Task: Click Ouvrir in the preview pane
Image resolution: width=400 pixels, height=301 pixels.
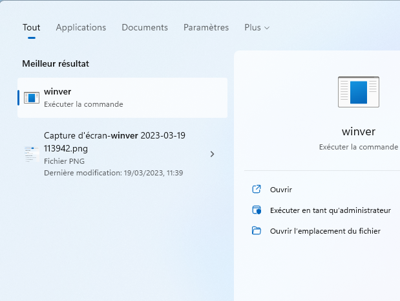Action: [x=281, y=190]
